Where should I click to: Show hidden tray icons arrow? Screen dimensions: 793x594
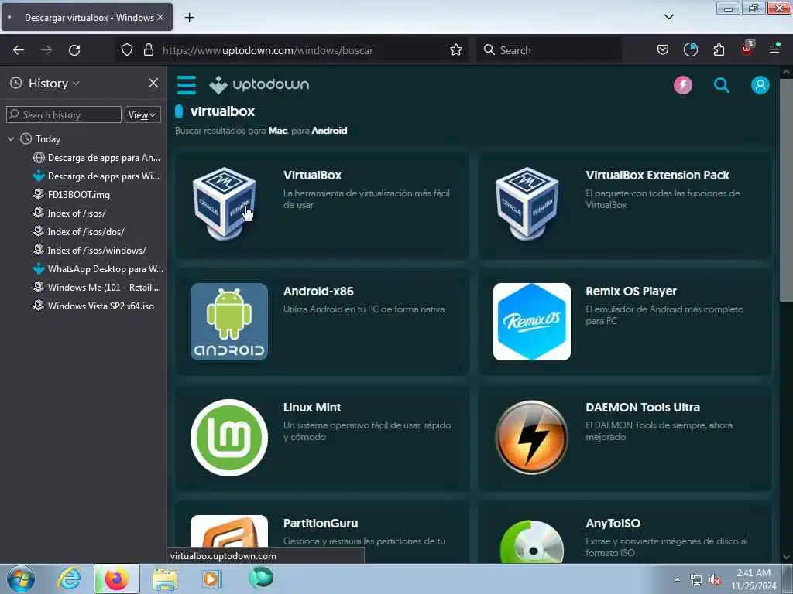[677, 580]
